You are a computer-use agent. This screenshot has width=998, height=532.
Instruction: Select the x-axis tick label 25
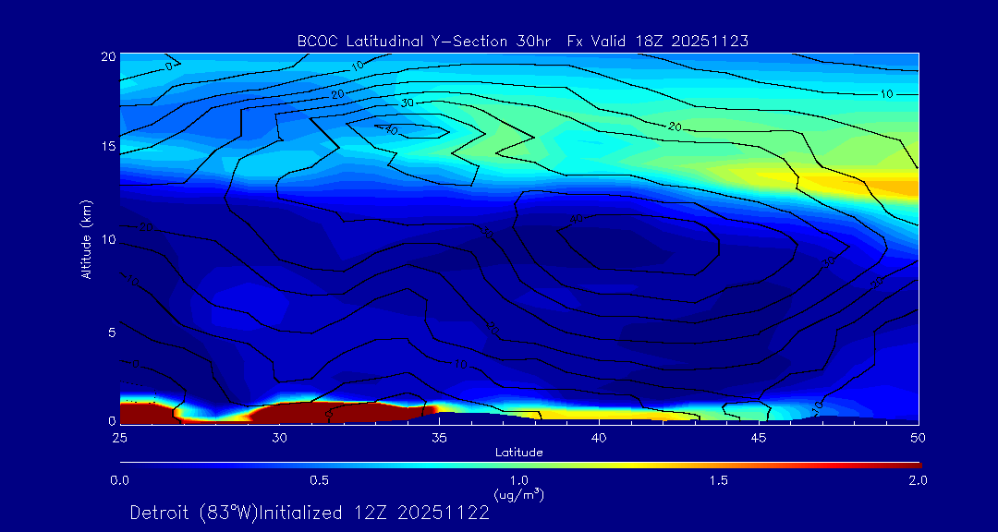click(120, 436)
